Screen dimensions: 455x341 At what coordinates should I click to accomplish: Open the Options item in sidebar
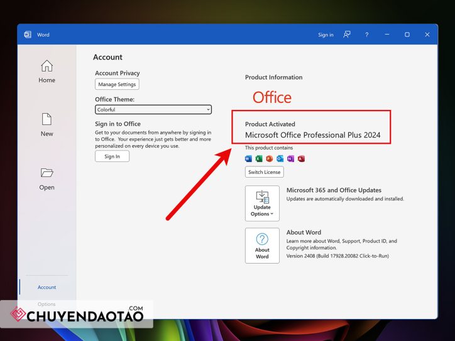click(47, 304)
